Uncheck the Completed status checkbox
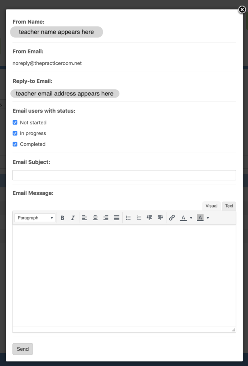248x366 pixels. 15,144
